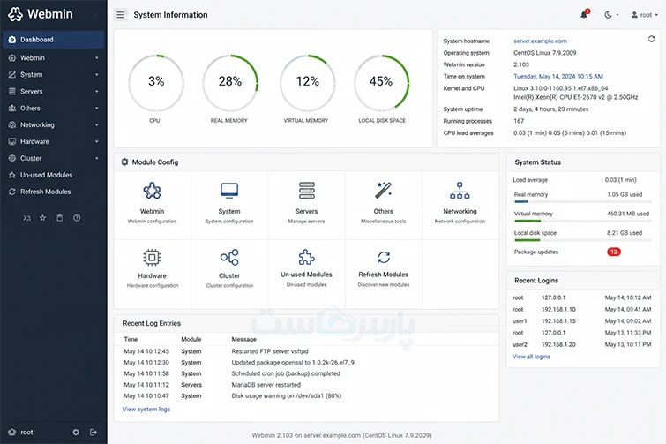This screenshot has width=666, height=444.
Task: Select the Restarted FTP server vsftpd entry
Action: click(x=306, y=351)
